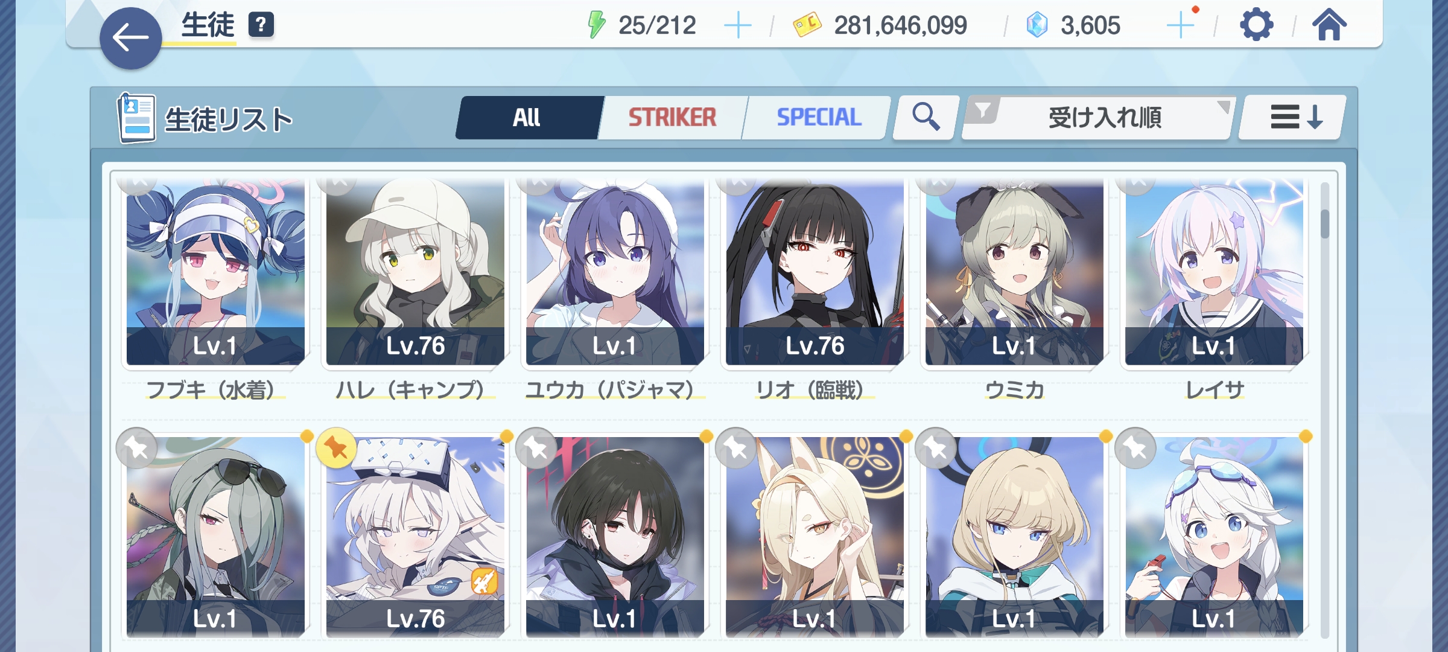This screenshot has width=1448, height=652.
Task: Toggle pin on black-haired masked student
Action: point(536,448)
